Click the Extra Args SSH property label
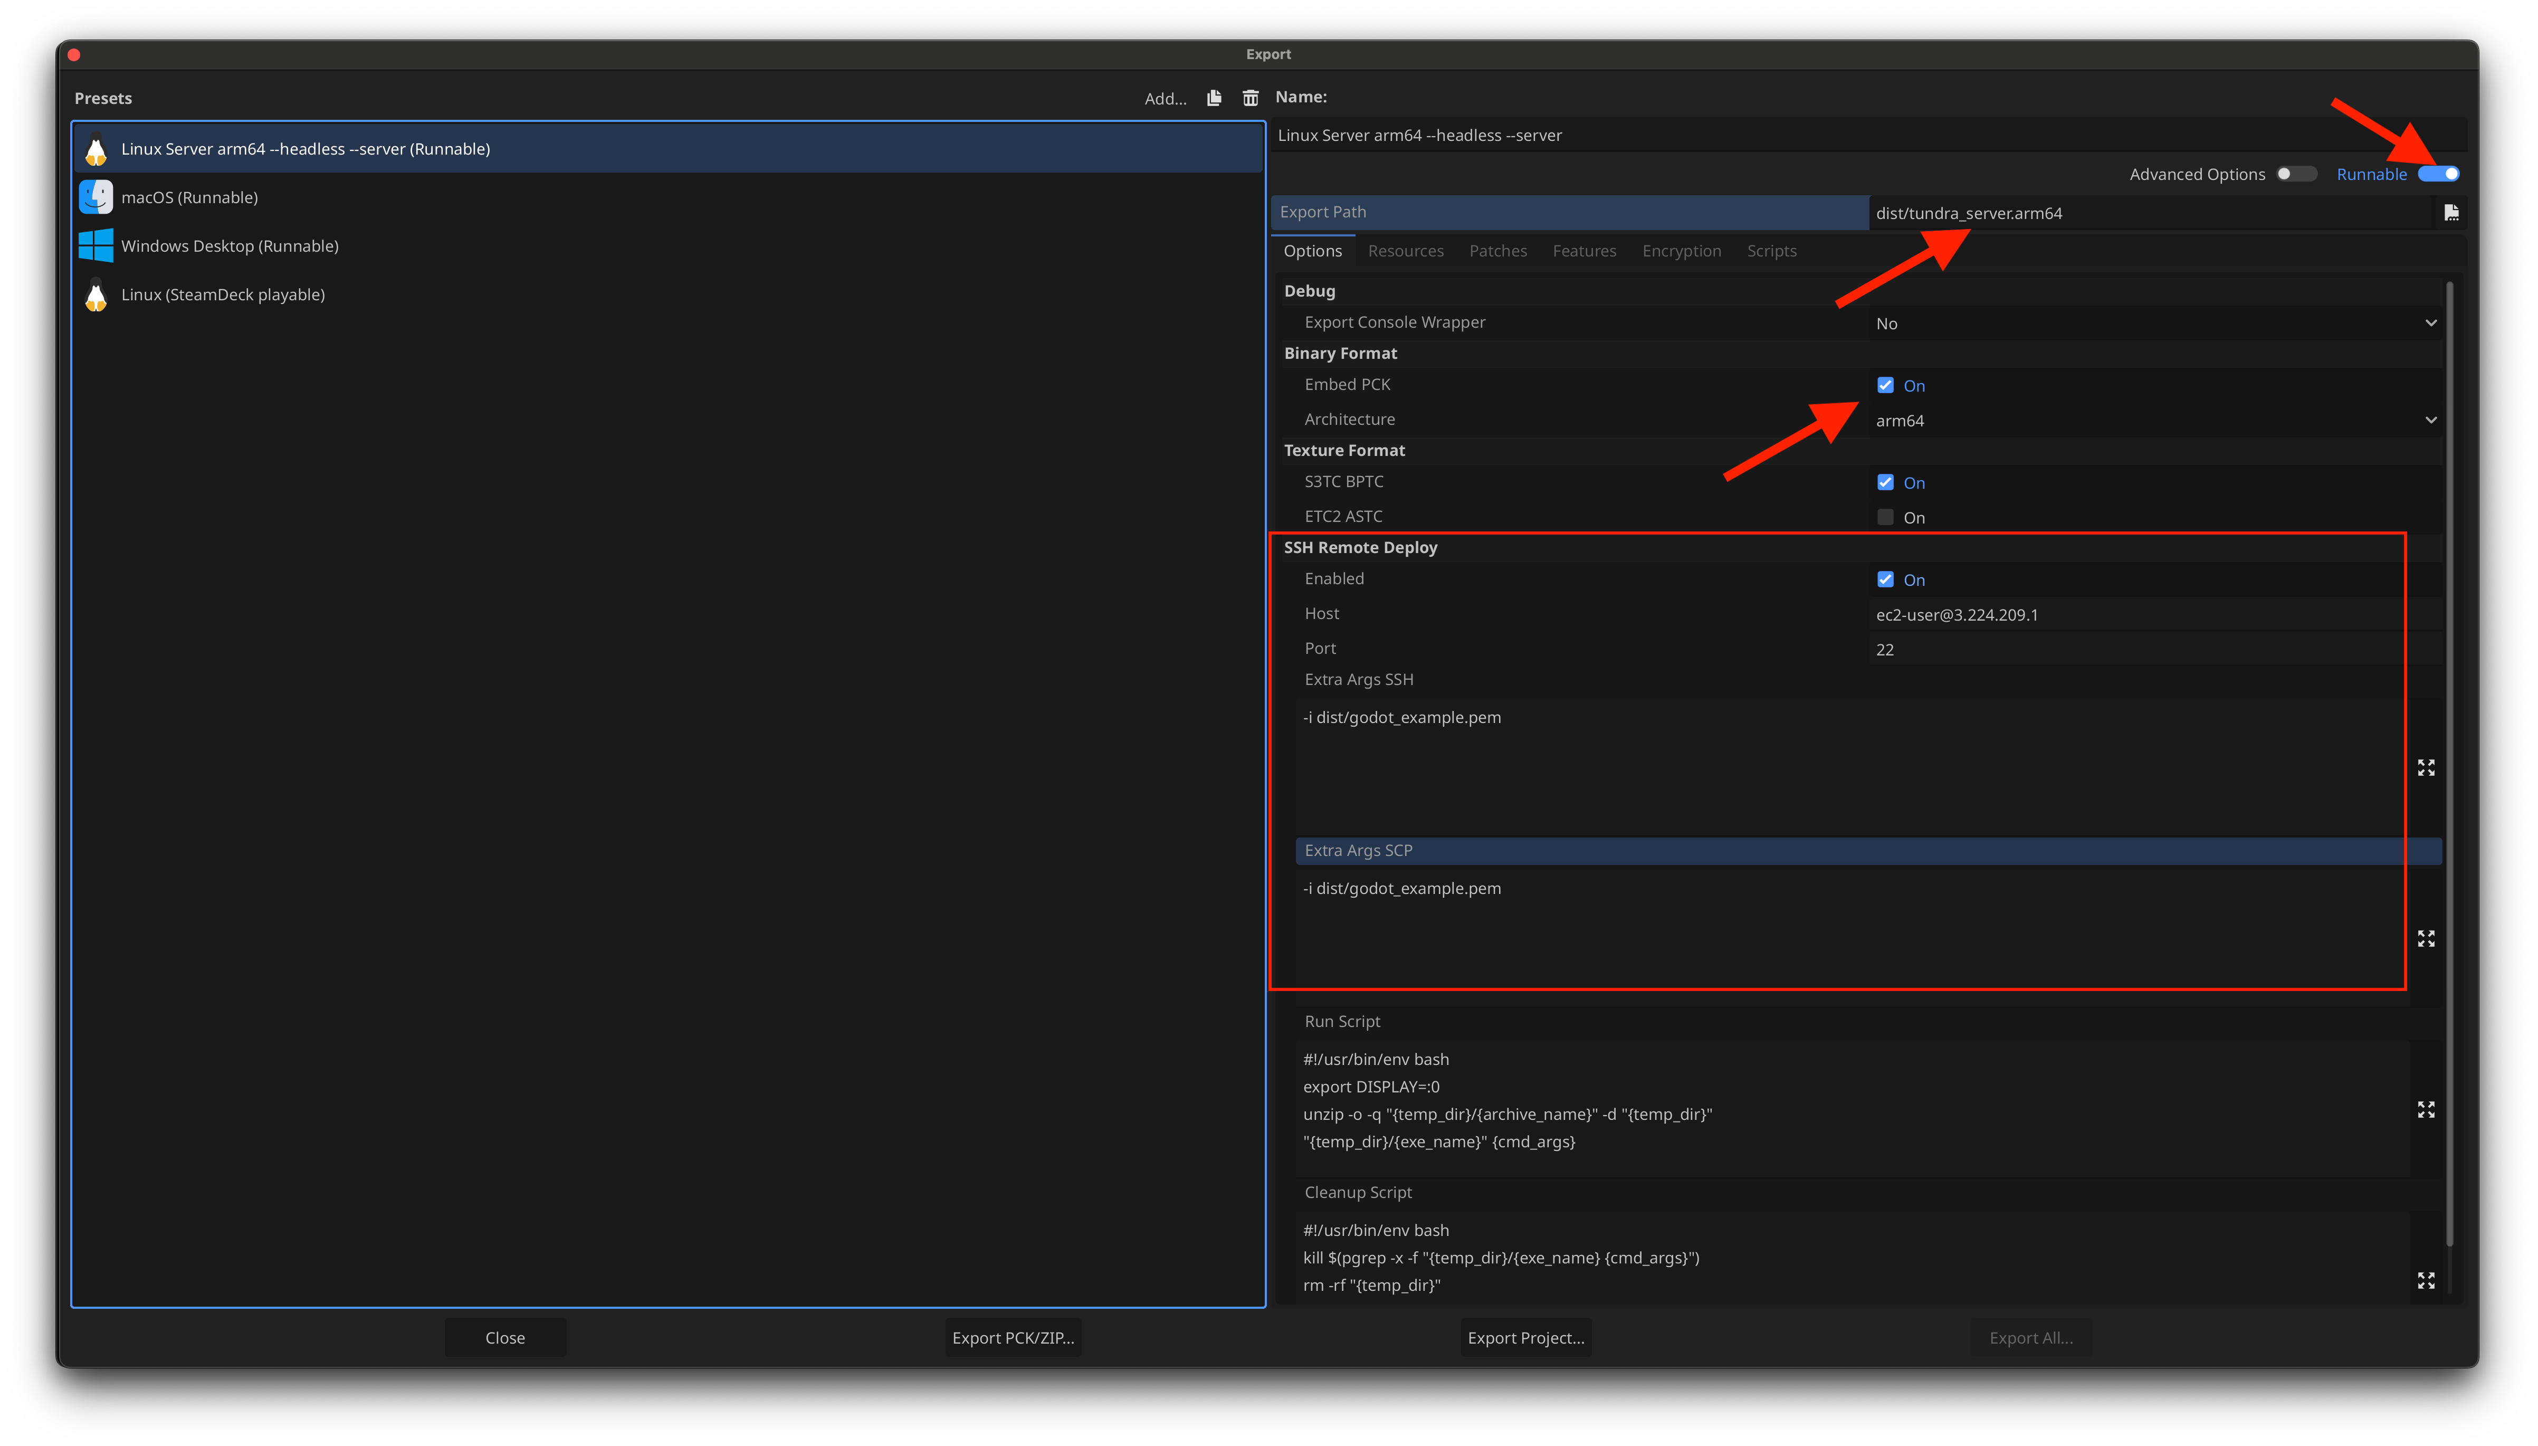This screenshot has width=2538, height=1446. pyautogui.click(x=1358, y=679)
